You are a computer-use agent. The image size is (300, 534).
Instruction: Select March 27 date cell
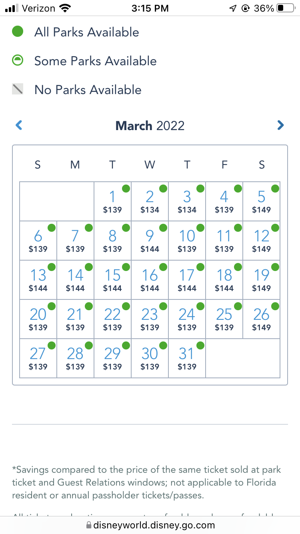click(38, 358)
